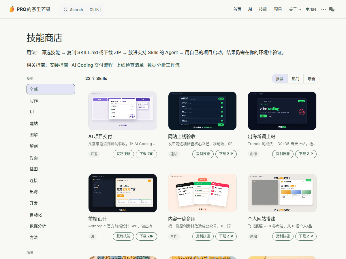The width and height of the screenshot is (346, 259).
Task: Filter skills by 自动化
Action: (x=51, y=215)
